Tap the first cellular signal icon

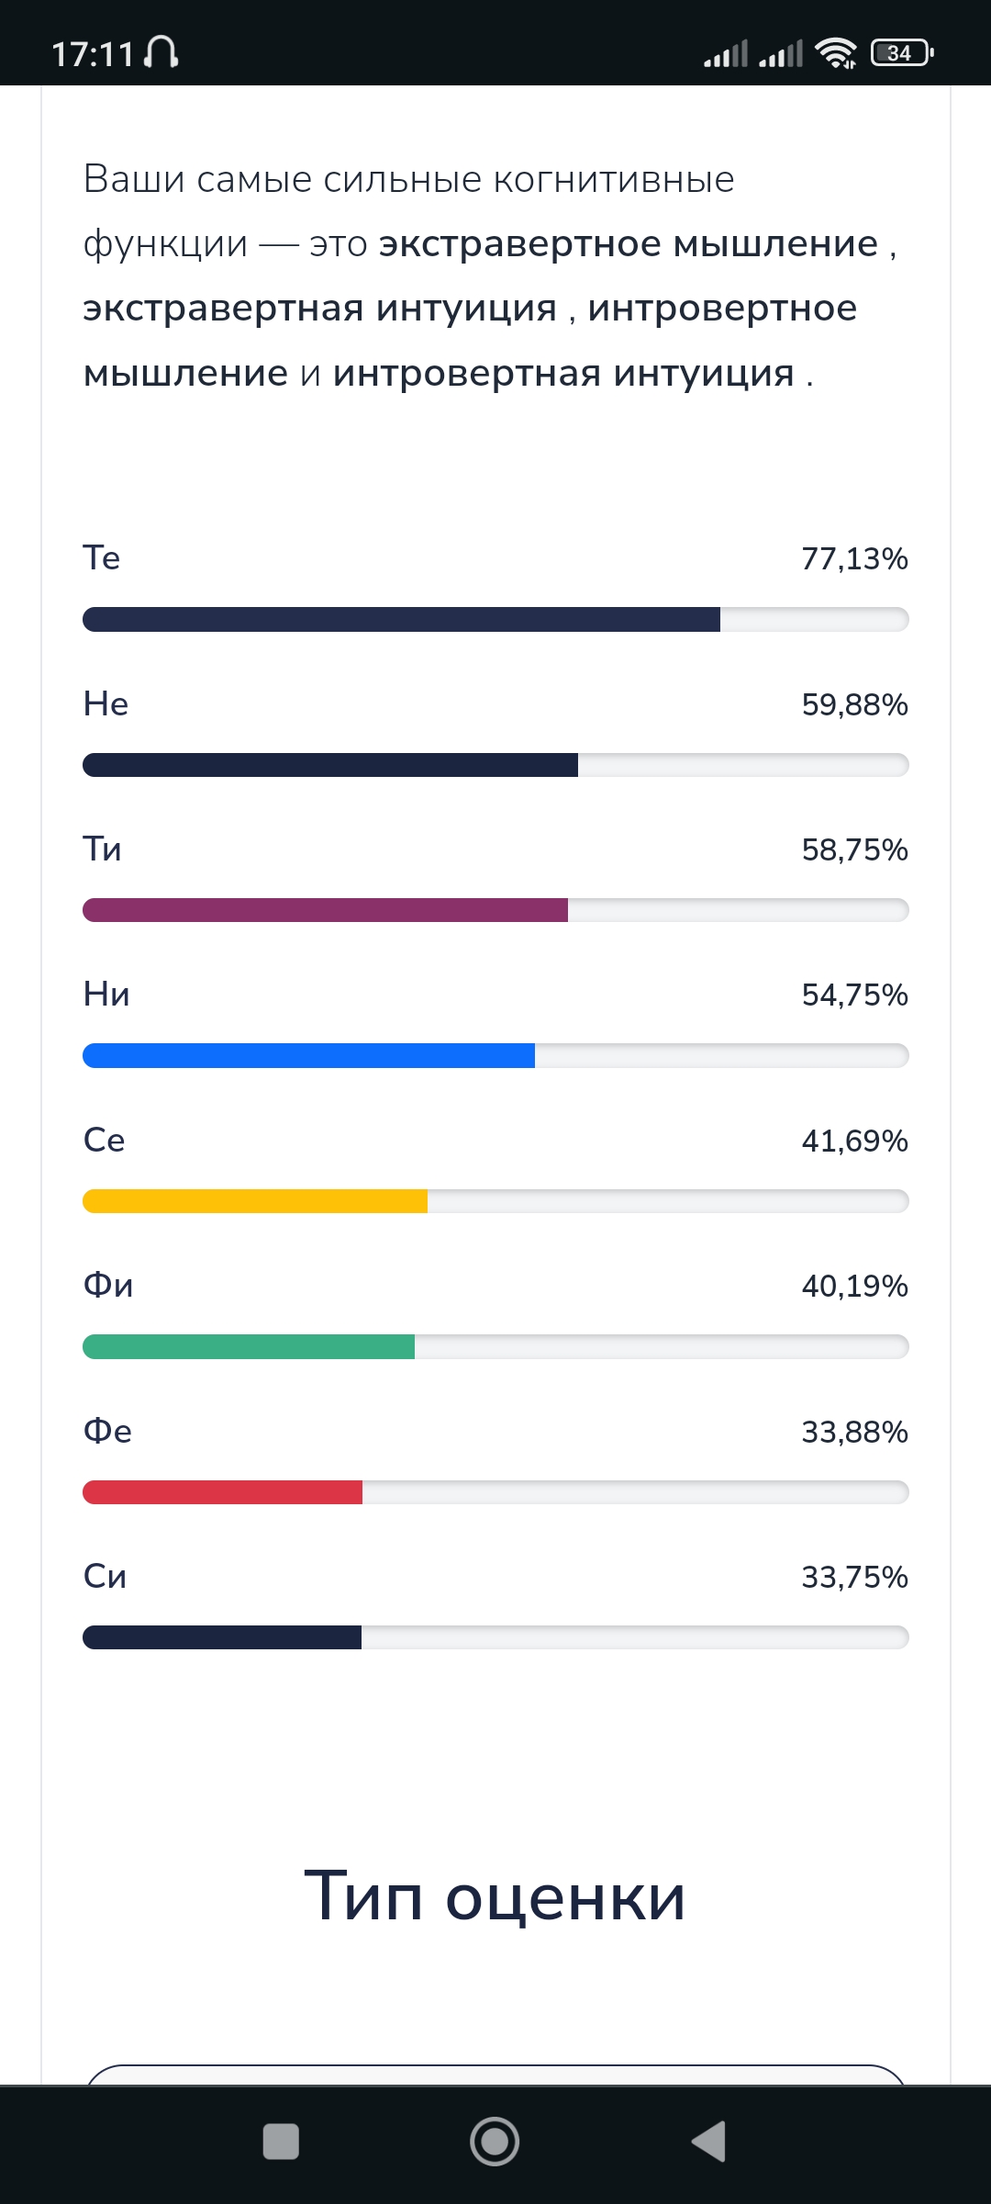pos(726,54)
